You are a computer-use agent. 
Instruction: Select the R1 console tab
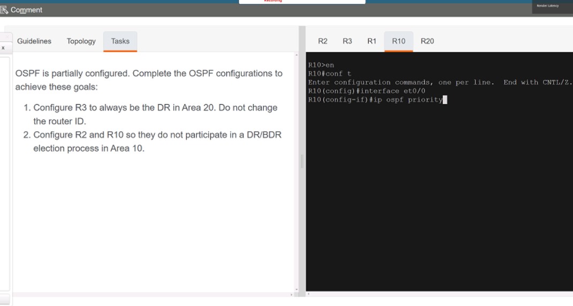pos(372,41)
